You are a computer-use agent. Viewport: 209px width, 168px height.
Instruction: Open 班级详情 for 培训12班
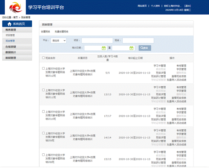(161, 73)
